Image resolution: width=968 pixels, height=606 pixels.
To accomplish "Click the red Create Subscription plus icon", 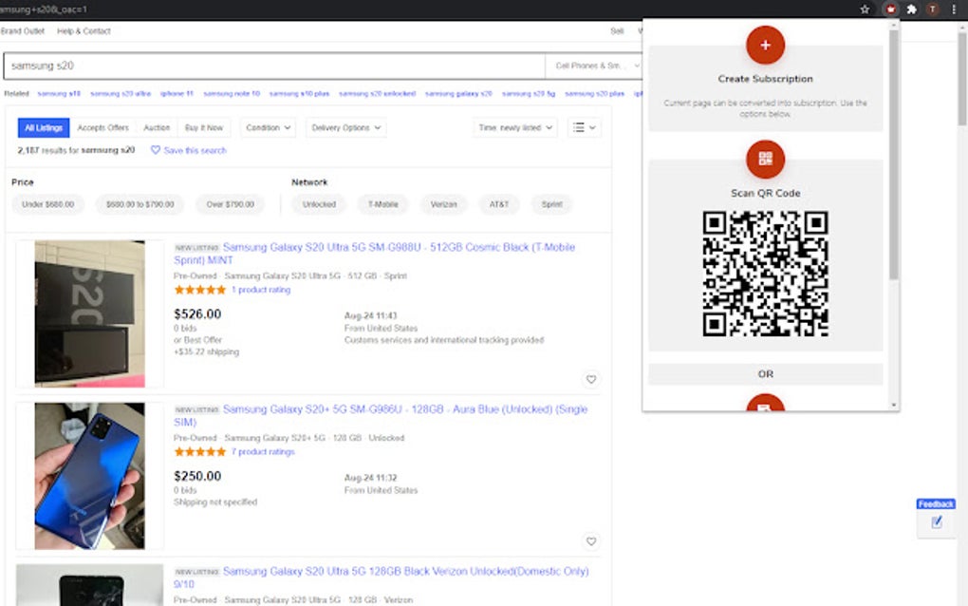I will 765,45.
